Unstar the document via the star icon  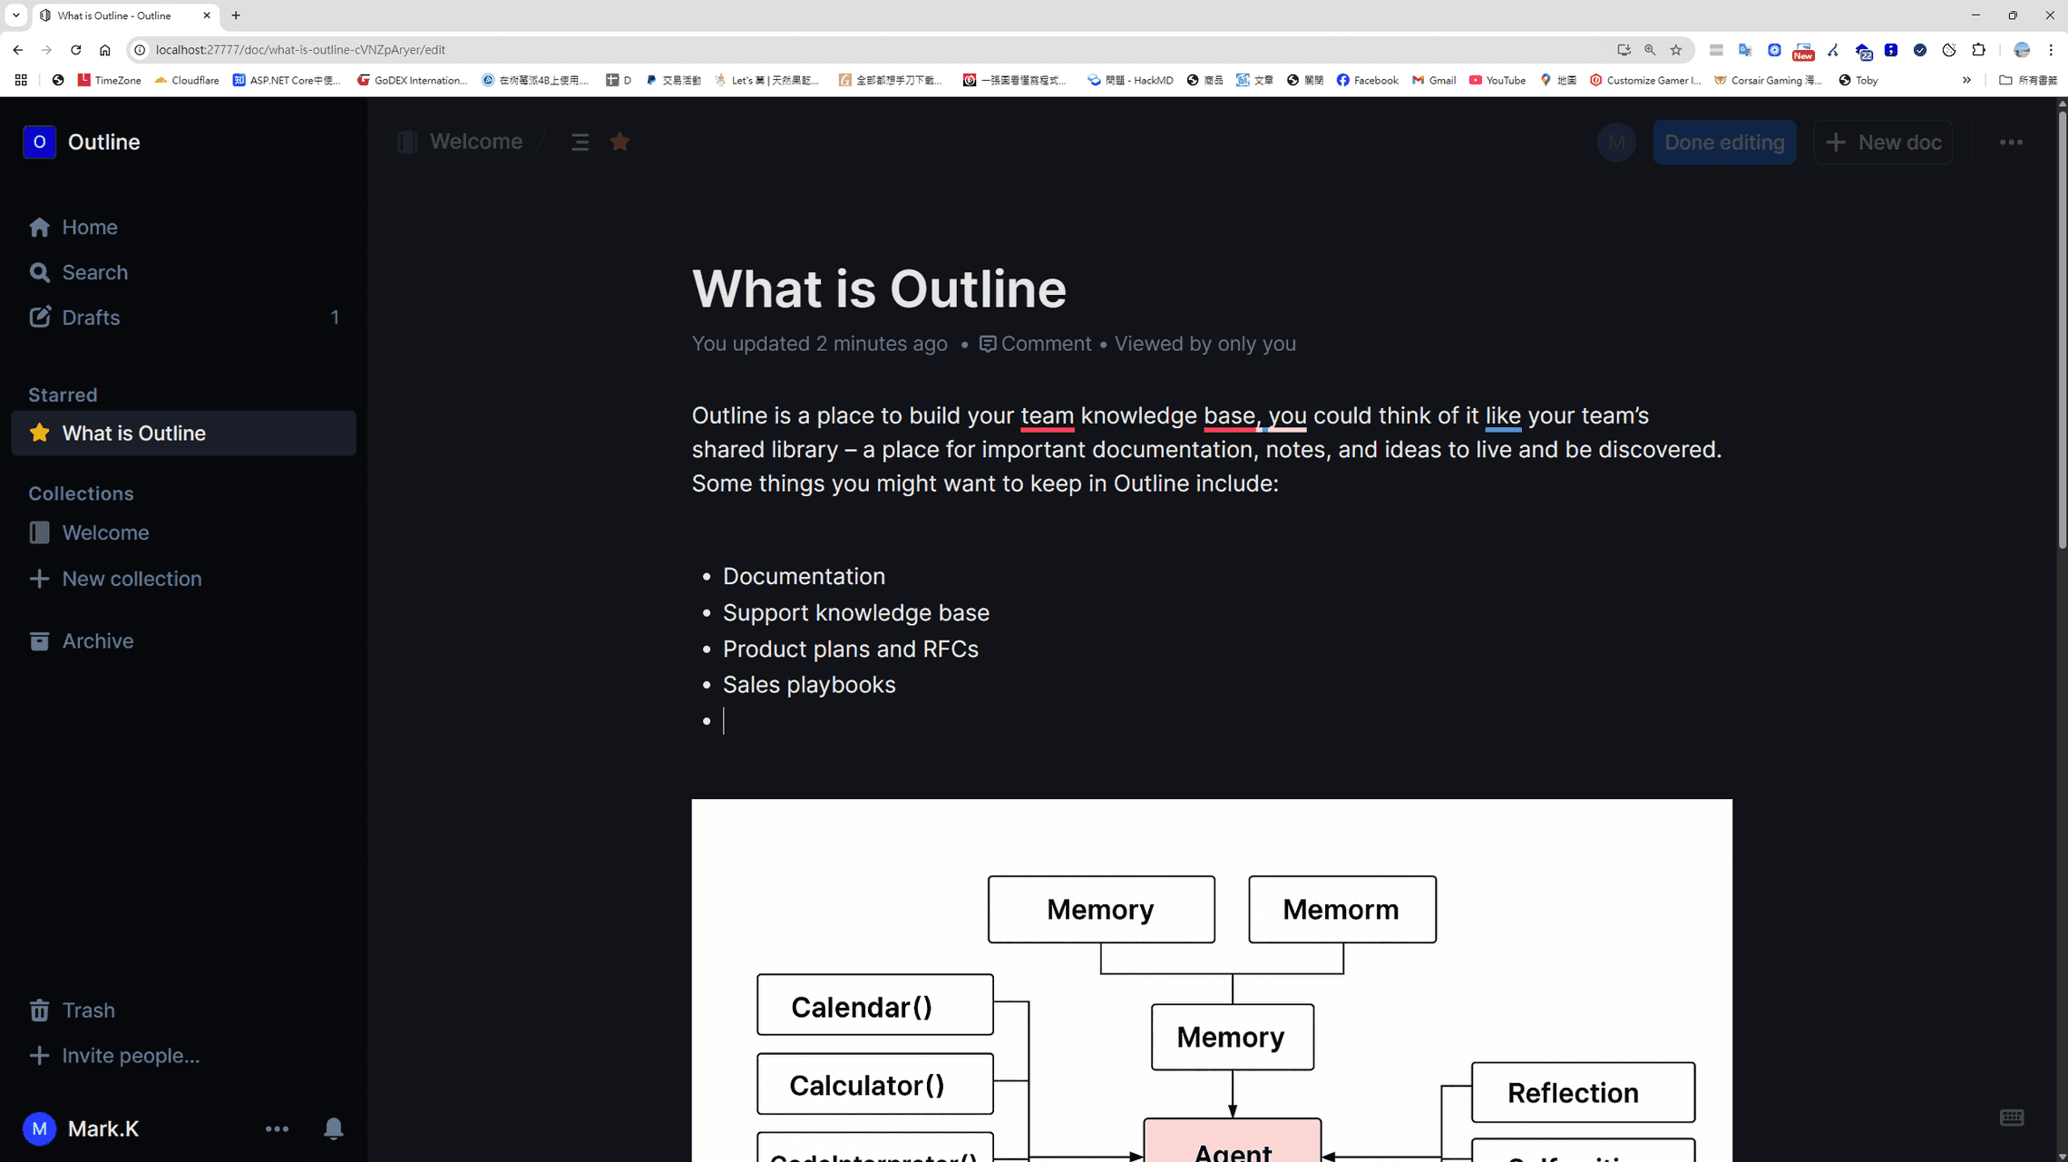[x=619, y=142]
